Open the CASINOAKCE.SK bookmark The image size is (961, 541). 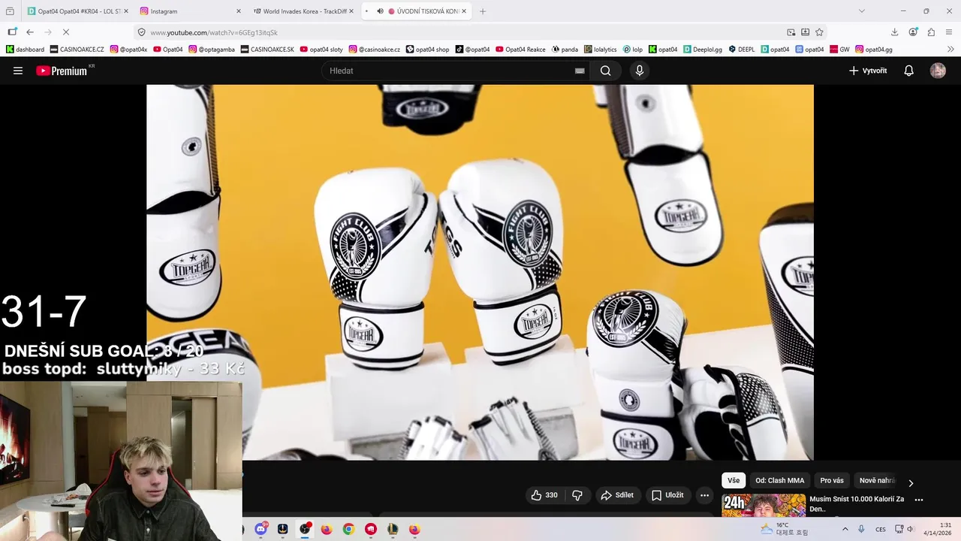[268, 50]
